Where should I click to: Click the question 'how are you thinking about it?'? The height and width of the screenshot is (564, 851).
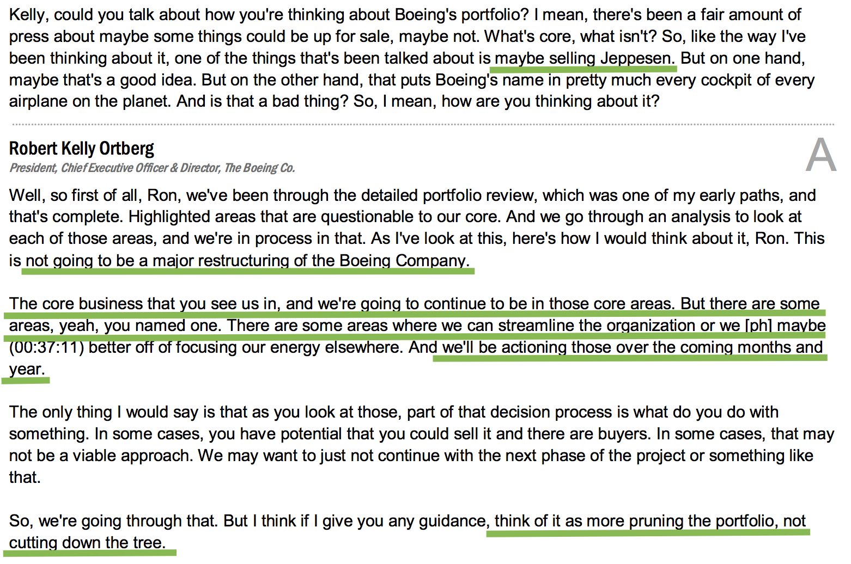550,101
